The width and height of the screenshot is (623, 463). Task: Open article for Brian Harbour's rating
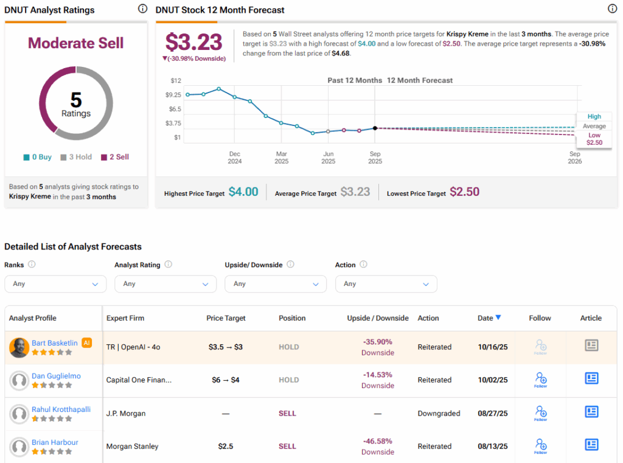[591, 445]
